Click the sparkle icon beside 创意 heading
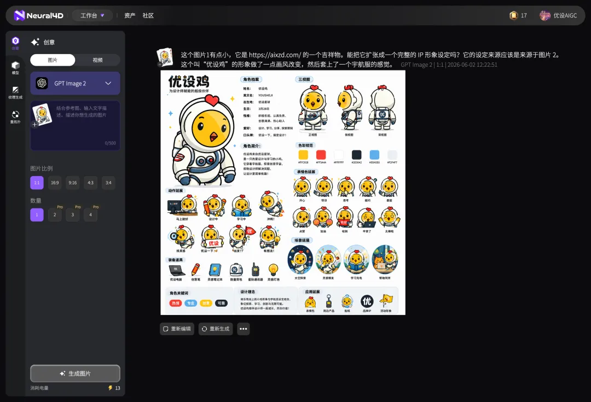This screenshot has width=591, height=402. [x=35, y=42]
